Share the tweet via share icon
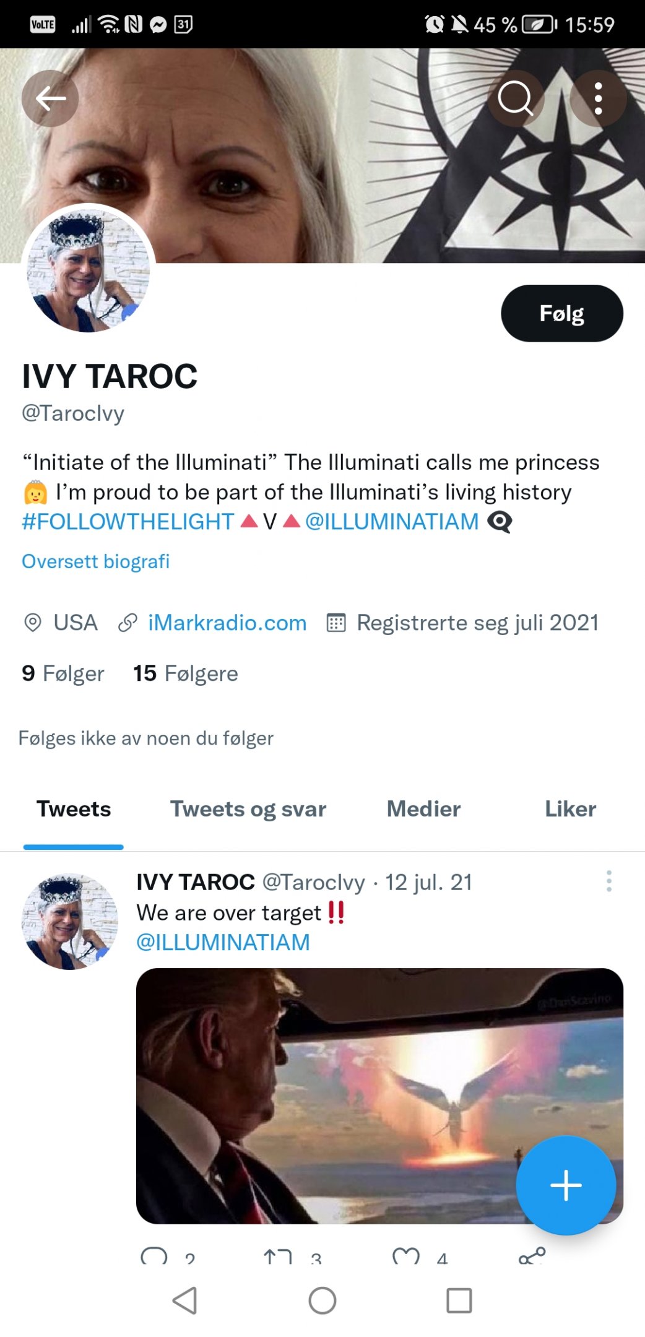The width and height of the screenshot is (645, 1337). coord(532,1256)
